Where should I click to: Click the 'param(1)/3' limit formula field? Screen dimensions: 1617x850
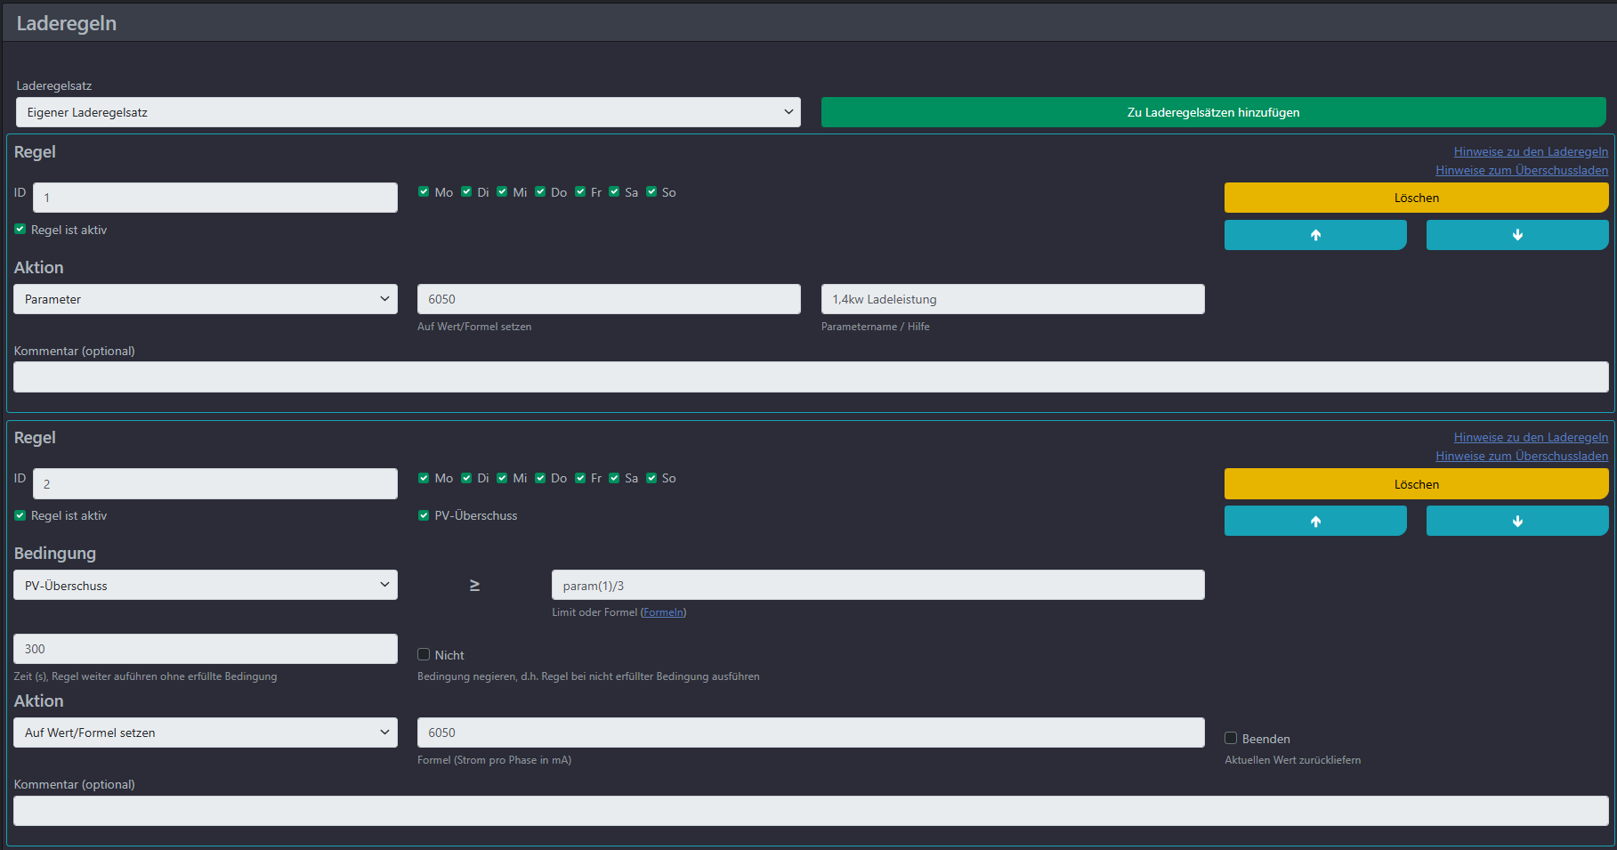click(x=877, y=586)
